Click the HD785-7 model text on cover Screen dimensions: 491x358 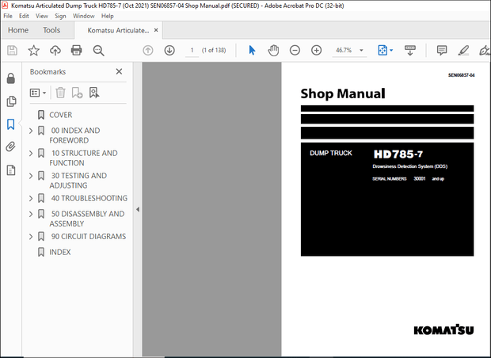pos(398,154)
